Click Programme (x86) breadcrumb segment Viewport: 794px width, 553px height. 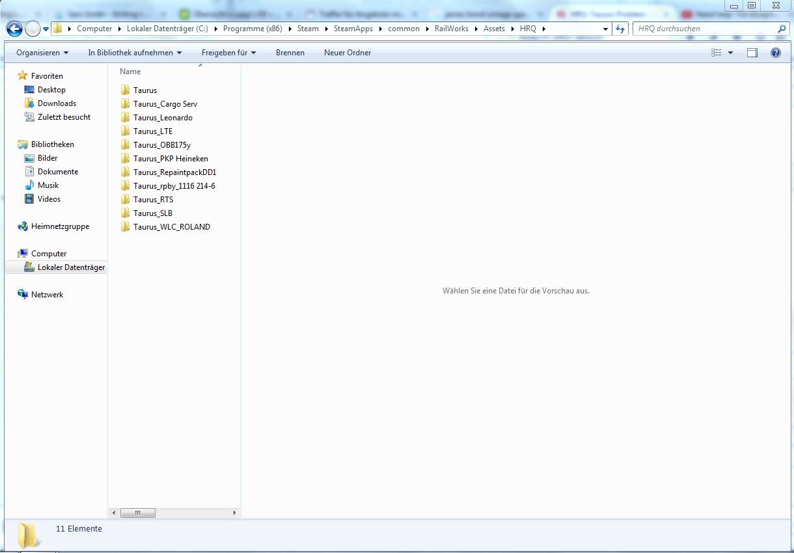click(253, 29)
